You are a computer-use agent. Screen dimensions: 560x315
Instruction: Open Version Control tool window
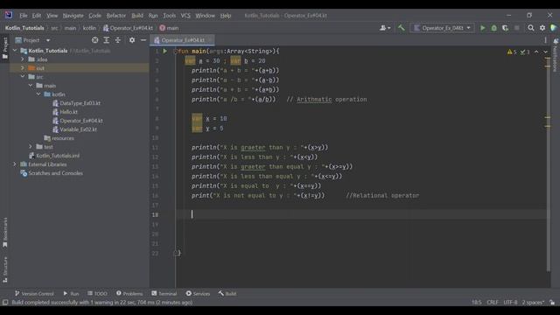pyautogui.click(x=34, y=294)
